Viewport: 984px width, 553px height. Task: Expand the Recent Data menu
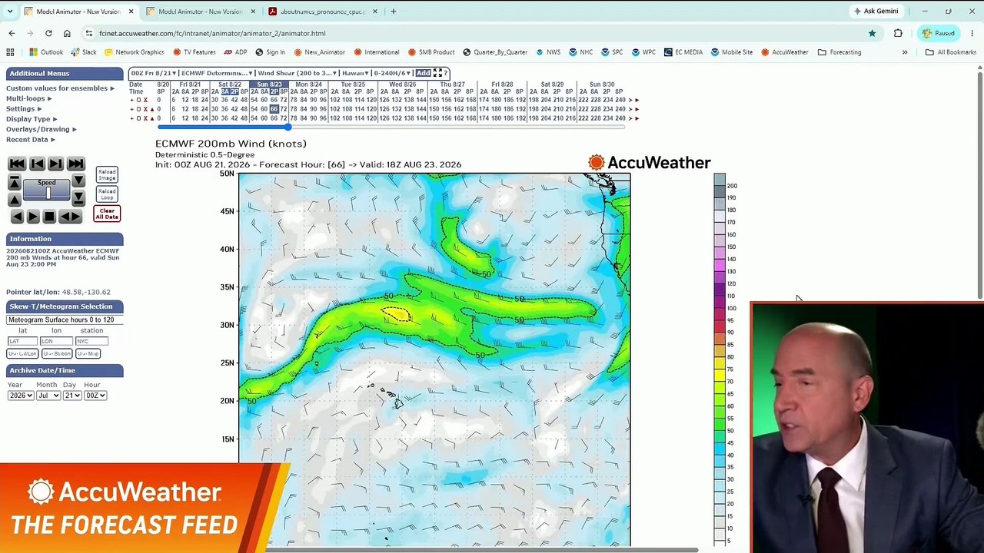click(30, 139)
